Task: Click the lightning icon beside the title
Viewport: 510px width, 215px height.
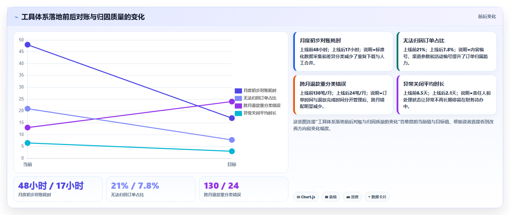Action: pyautogui.click(x=16, y=17)
